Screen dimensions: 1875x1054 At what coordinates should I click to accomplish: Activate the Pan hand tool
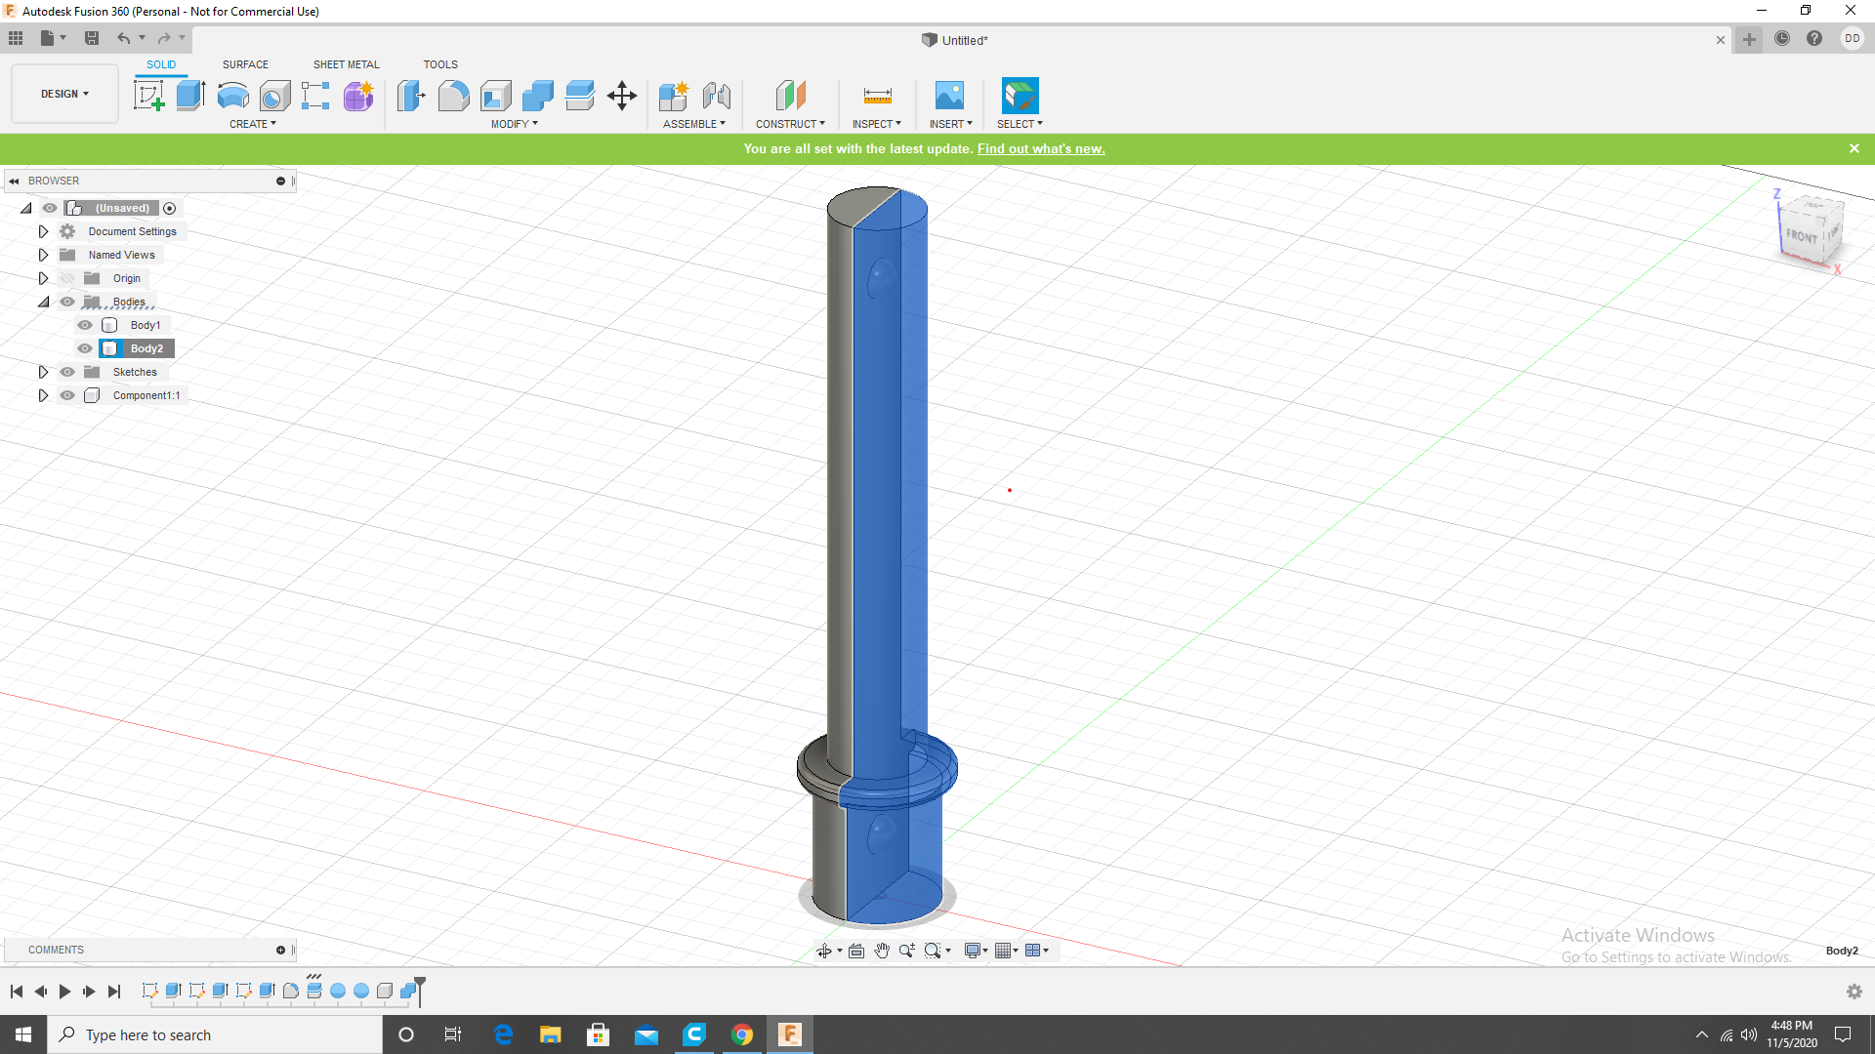point(882,951)
